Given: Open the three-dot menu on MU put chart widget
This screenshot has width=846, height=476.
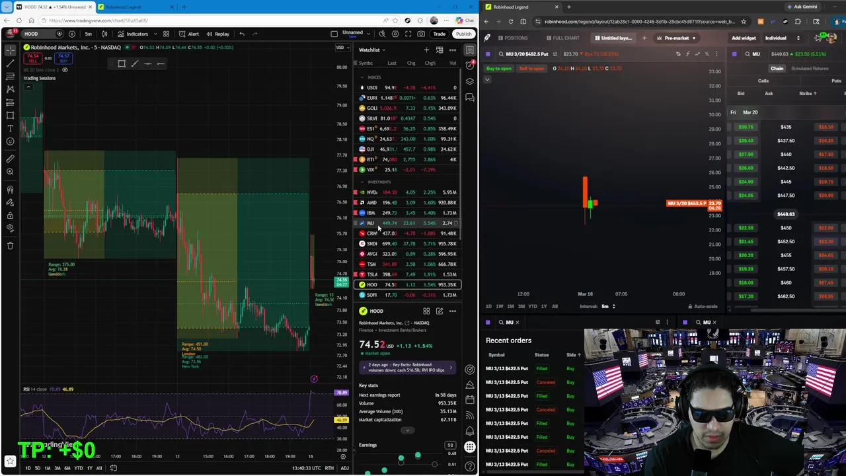Looking at the screenshot, I should coord(716,54).
